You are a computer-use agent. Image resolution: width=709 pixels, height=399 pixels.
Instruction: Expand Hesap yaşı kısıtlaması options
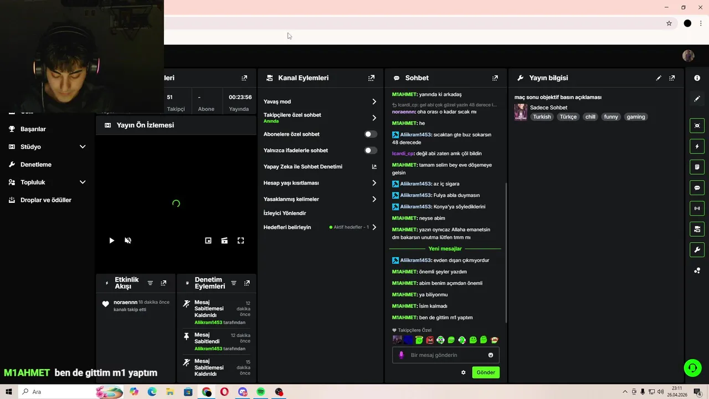coord(374,183)
